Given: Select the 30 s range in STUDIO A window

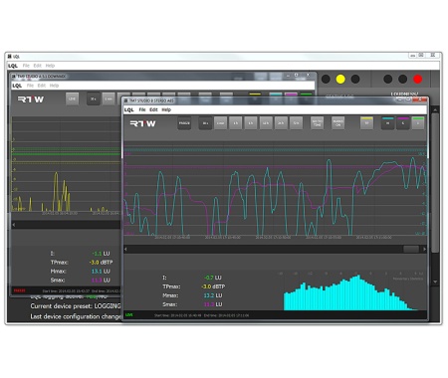Looking at the screenshot, I should [x=94, y=98].
